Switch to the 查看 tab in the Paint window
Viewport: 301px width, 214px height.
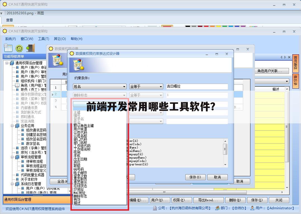click(10, 20)
